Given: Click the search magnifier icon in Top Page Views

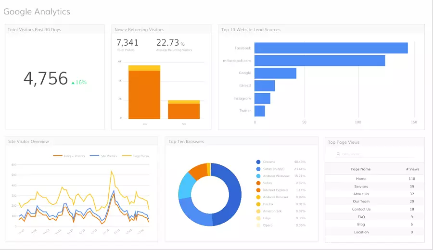Looking at the screenshot, I should pos(338,154).
